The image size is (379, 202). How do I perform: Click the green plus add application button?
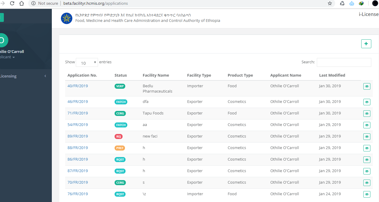[x=366, y=44]
